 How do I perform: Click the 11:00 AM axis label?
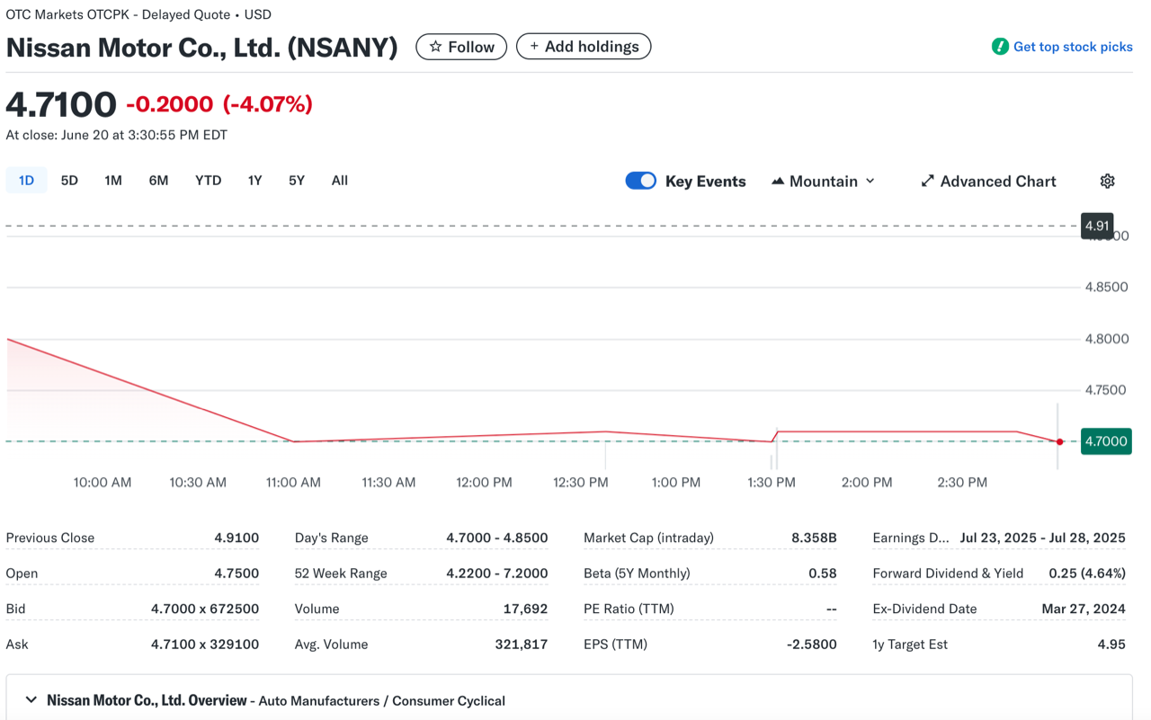click(x=293, y=483)
